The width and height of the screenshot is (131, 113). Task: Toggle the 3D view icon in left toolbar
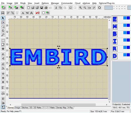pos(3,103)
